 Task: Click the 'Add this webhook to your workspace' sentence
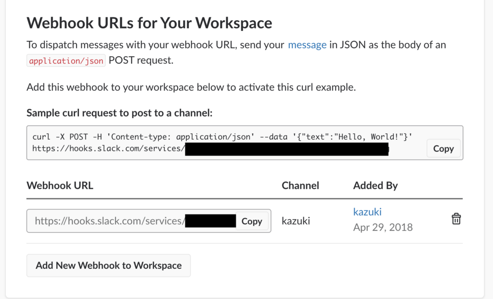pyautogui.click(x=191, y=87)
